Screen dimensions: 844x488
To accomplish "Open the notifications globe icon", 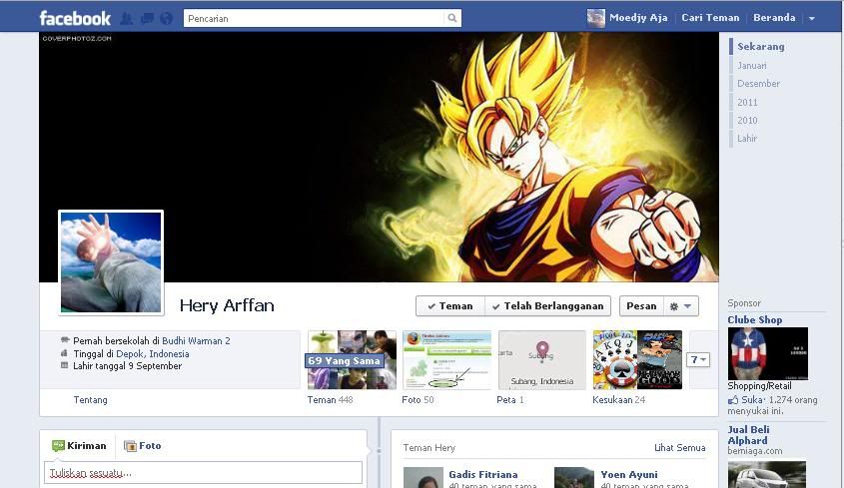I will (x=166, y=19).
